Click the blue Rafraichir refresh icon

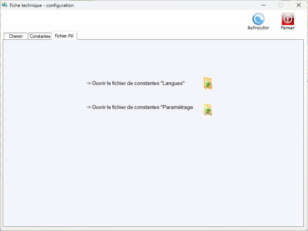pyautogui.click(x=258, y=19)
